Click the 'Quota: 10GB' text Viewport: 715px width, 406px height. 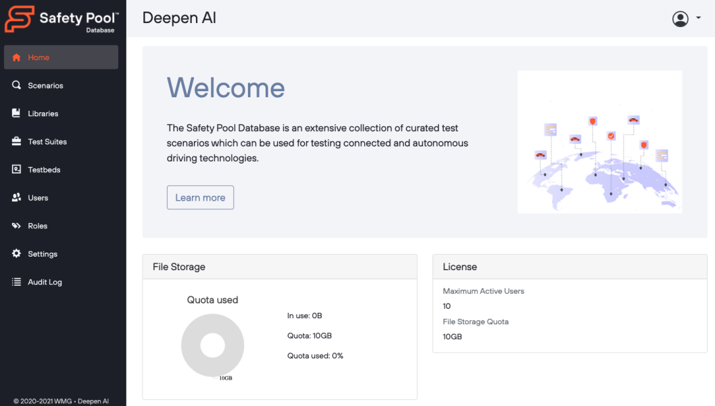(310, 335)
